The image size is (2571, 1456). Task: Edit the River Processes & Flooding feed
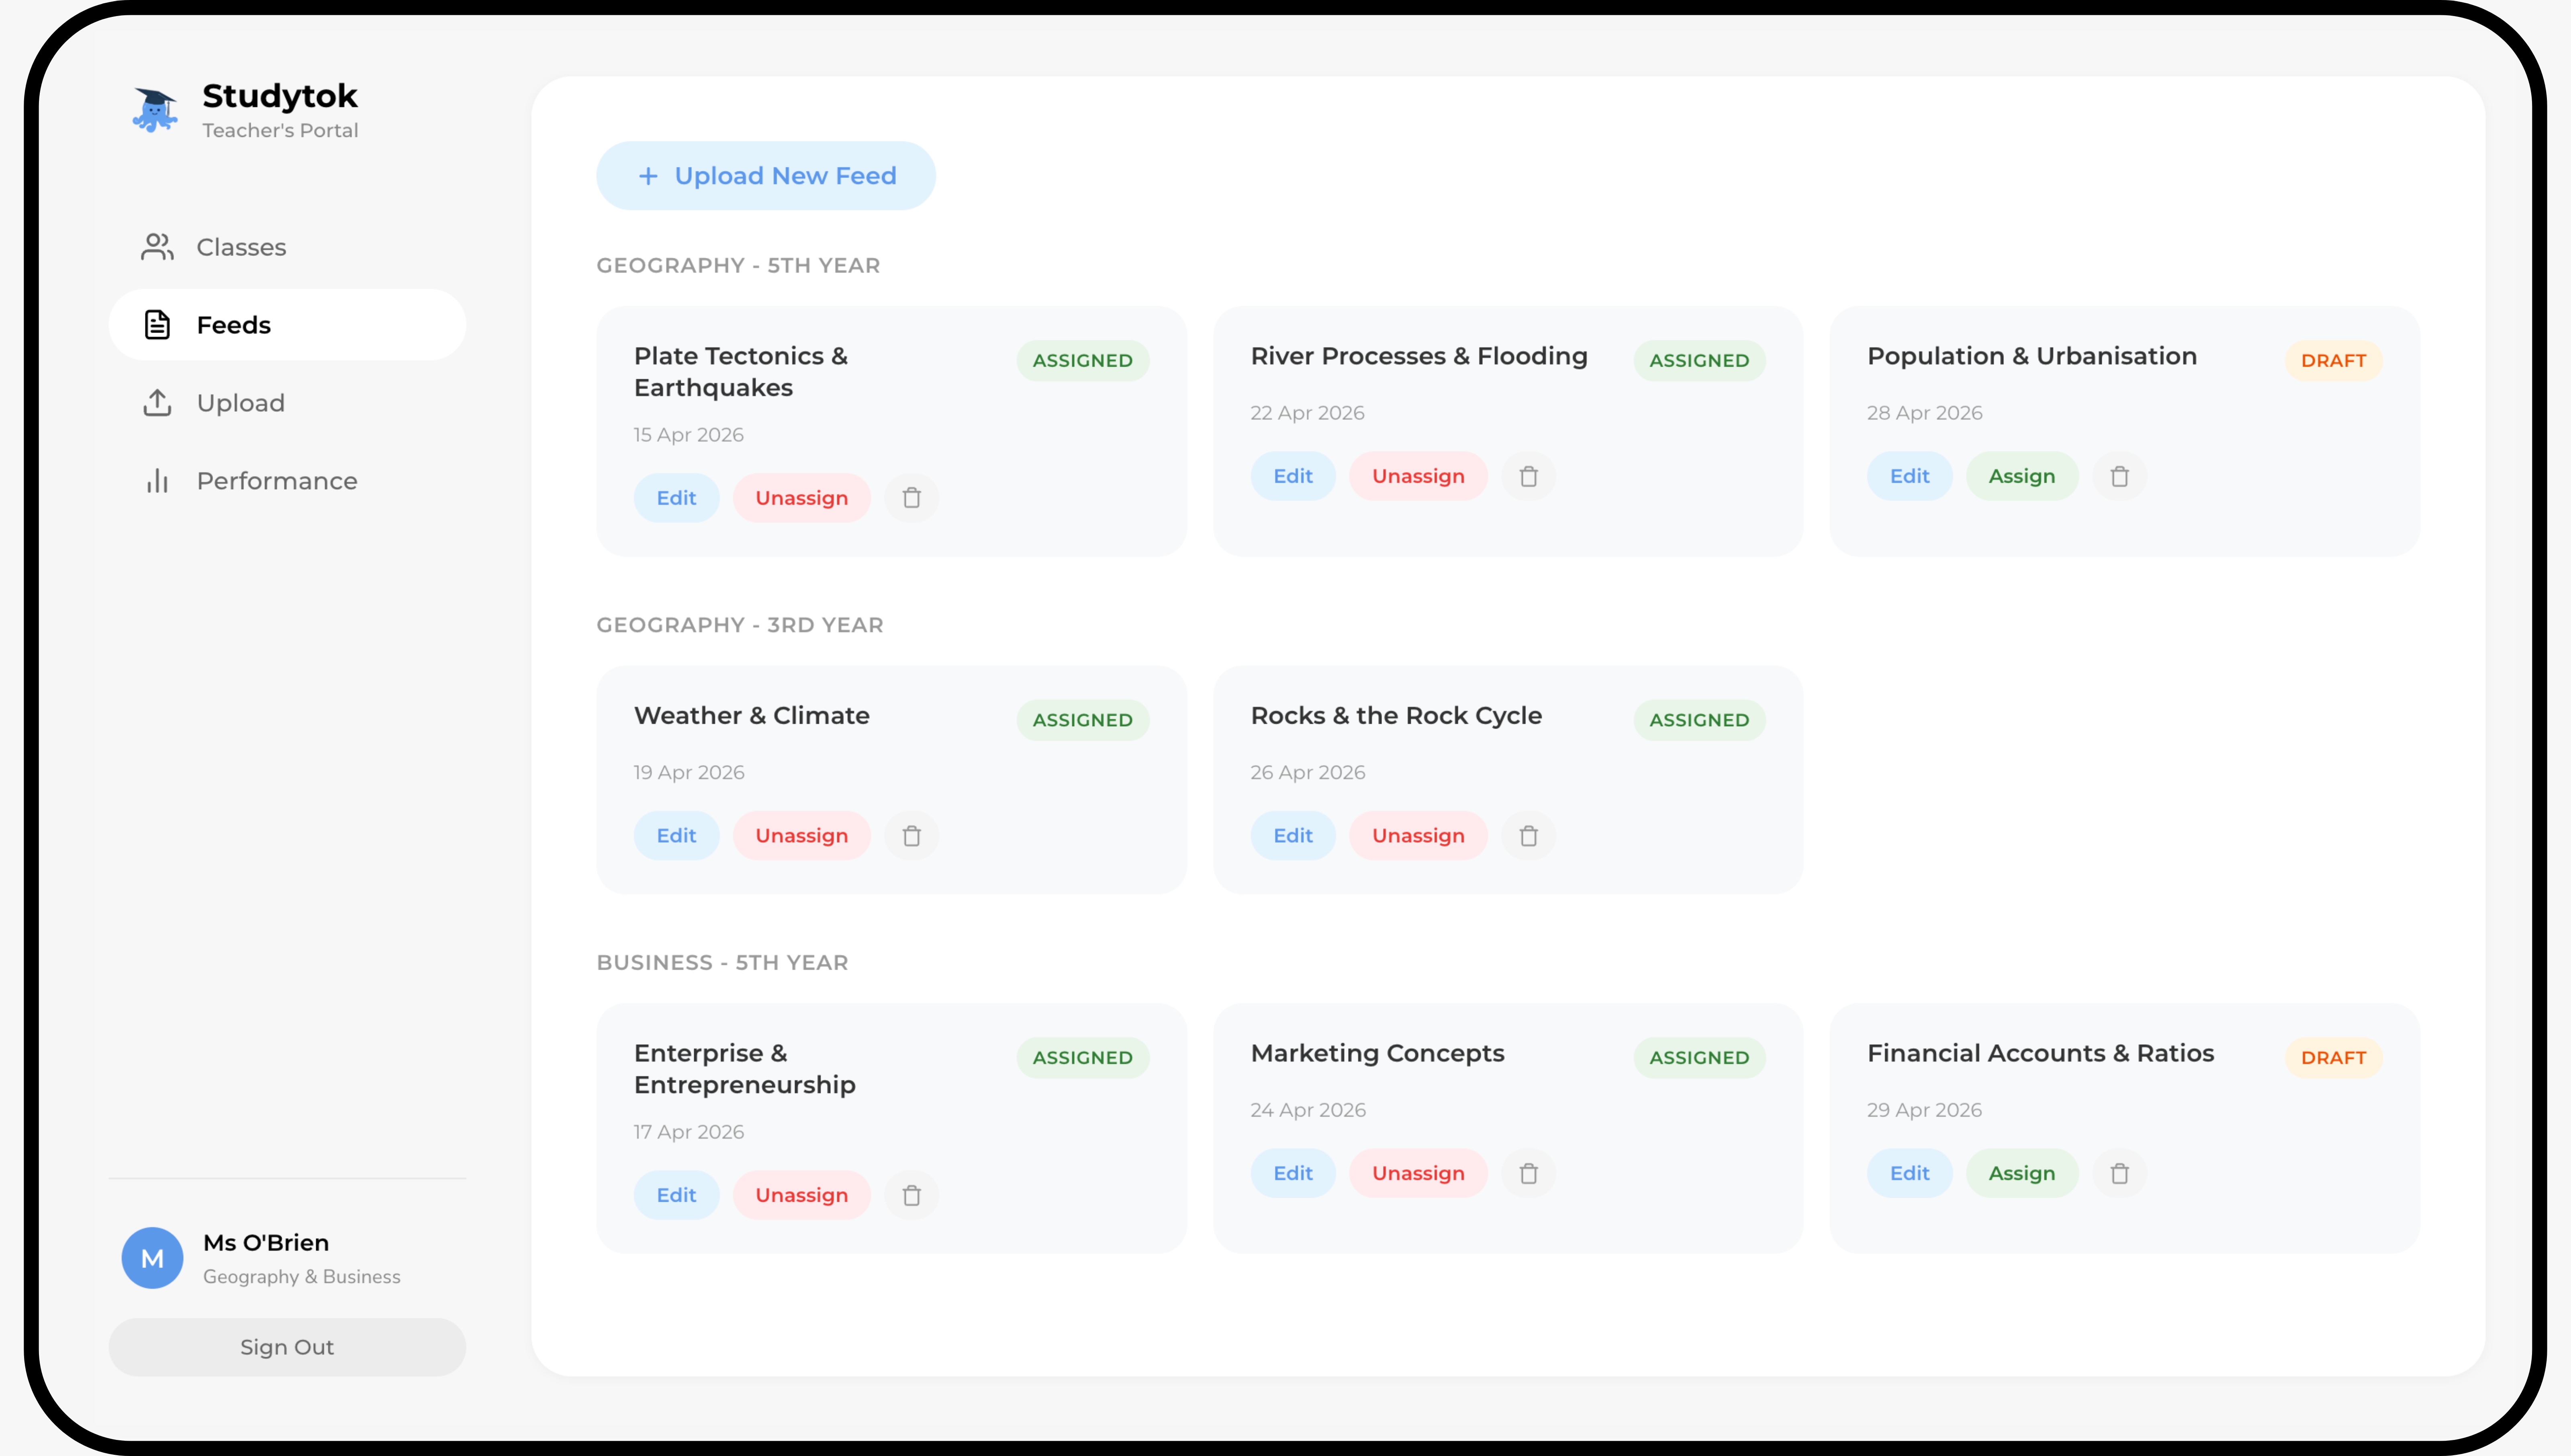pos(1293,476)
